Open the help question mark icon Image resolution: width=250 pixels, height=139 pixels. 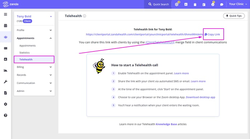pyautogui.click(x=5, y=115)
